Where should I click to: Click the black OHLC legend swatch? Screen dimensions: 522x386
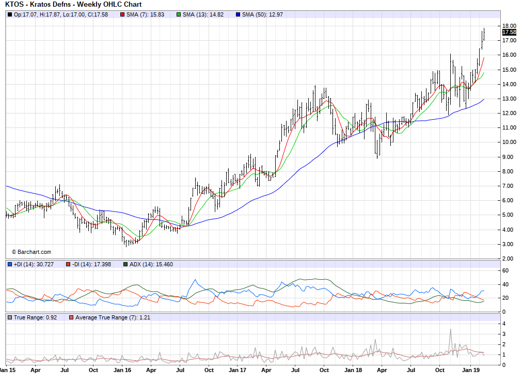point(10,14)
